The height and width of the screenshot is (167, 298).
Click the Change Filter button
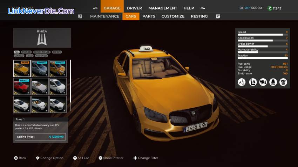pos(145,158)
